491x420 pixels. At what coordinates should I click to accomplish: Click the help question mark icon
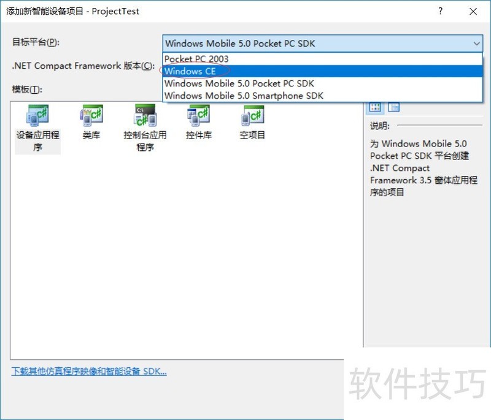point(441,11)
